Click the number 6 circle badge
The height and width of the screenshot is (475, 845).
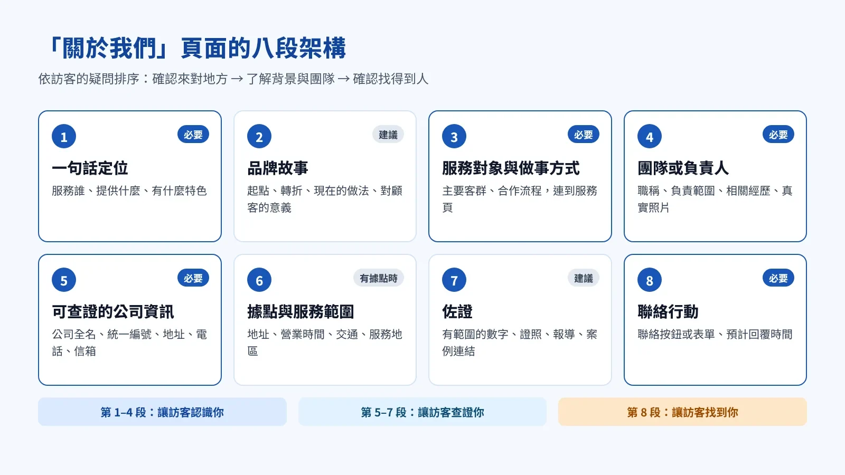pyautogui.click(x=259, y=280)
